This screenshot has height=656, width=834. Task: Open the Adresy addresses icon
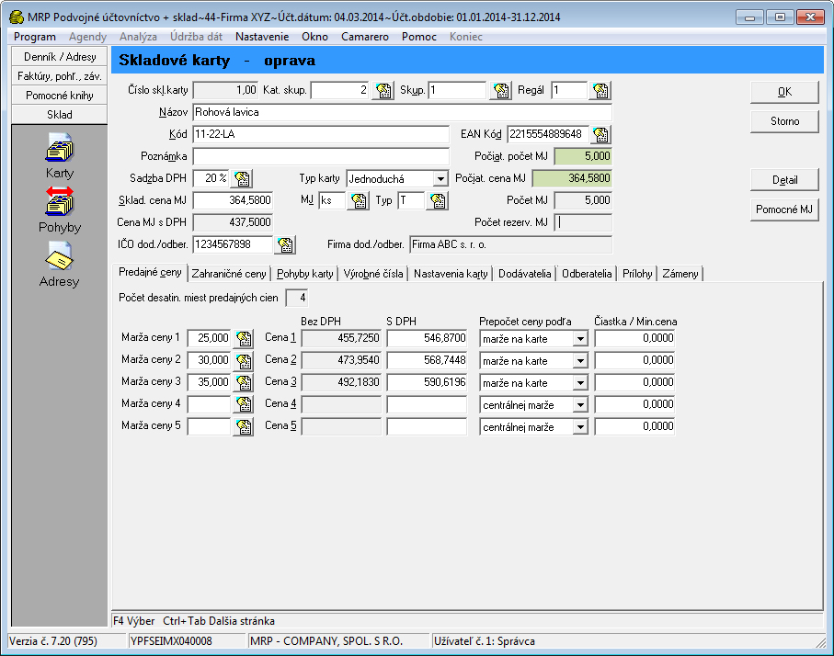point(60,255)
